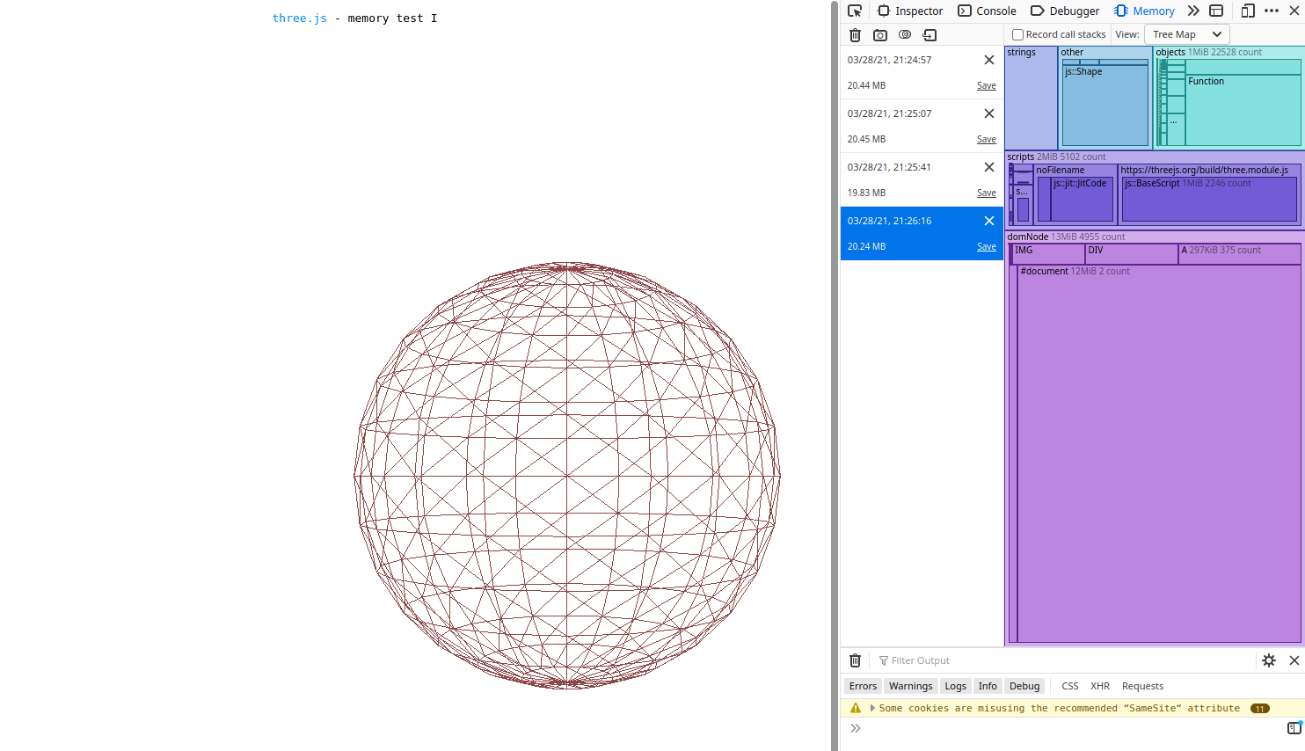Toggle Responsive Design Mode icon
Screen dimensions: 1305x751
click(x=1248, y=11)
